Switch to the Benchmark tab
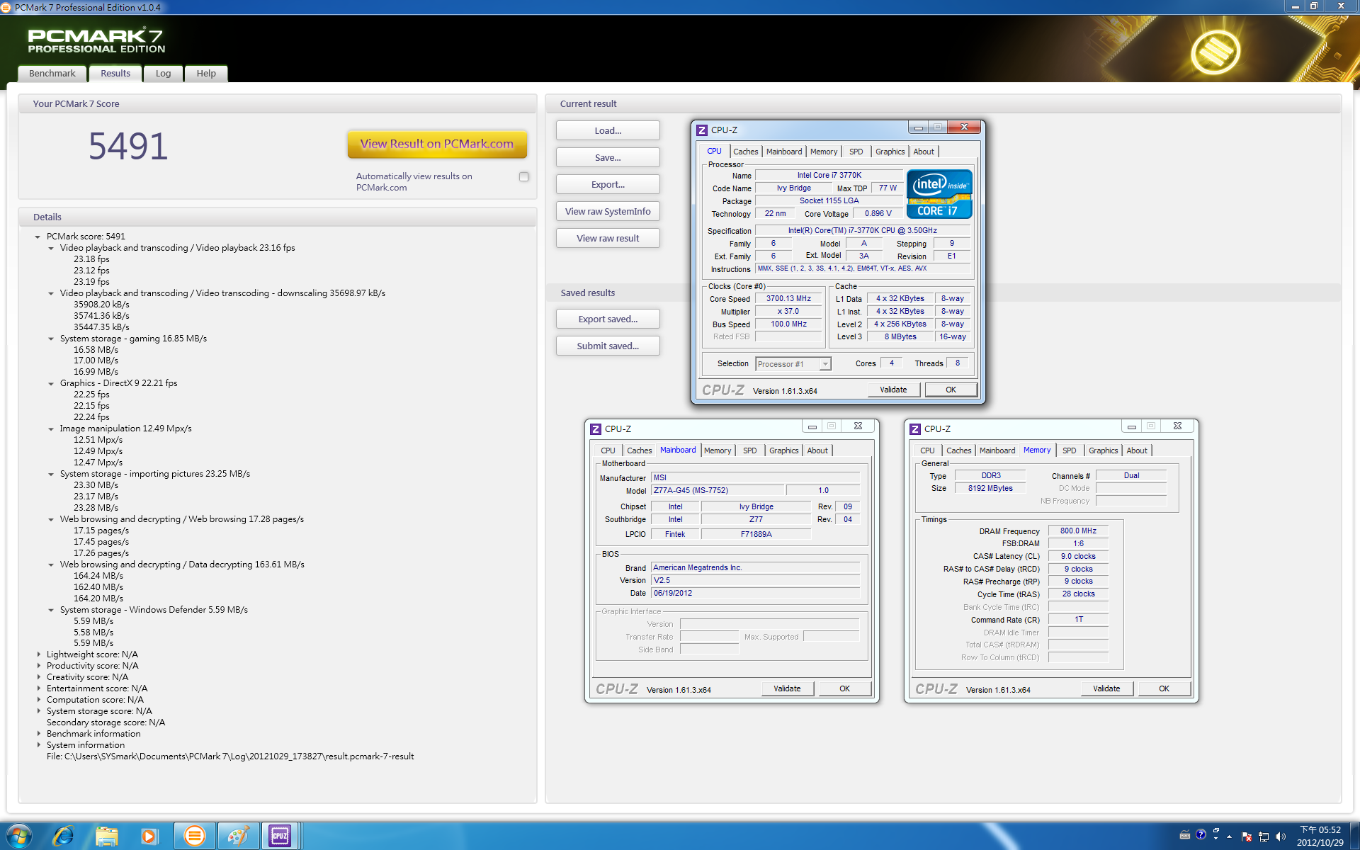Screen dimensions: 1360x850 (x=52, y=74)
